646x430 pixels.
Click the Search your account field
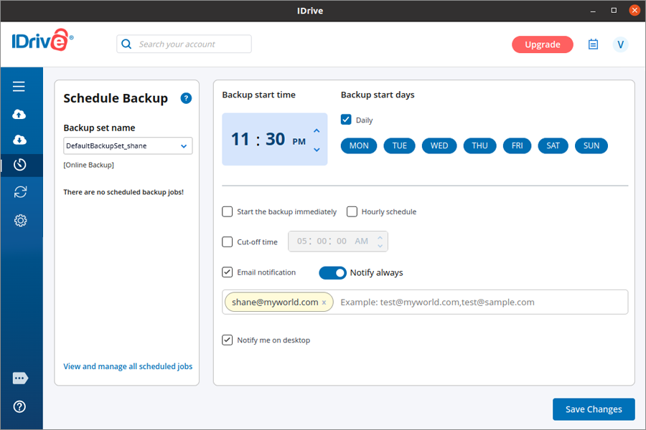[x=192, y=44]
